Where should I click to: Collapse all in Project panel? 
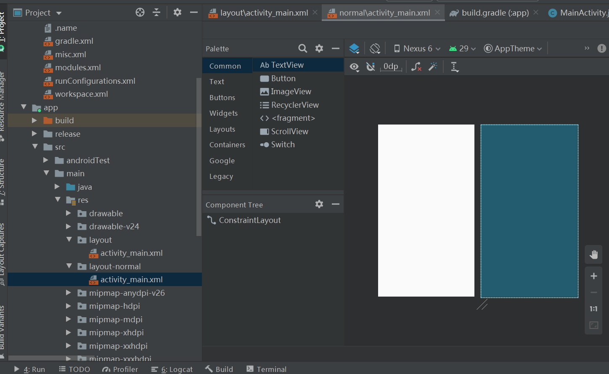pyautogui.click(x=156, y=12)
